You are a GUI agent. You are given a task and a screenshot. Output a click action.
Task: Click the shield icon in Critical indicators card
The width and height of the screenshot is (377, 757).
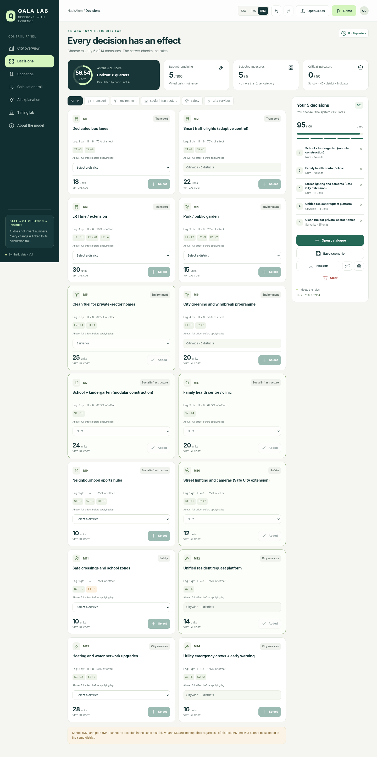point(361,68)
